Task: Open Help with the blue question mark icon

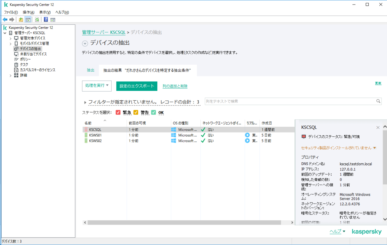Action: click(46, 20)
